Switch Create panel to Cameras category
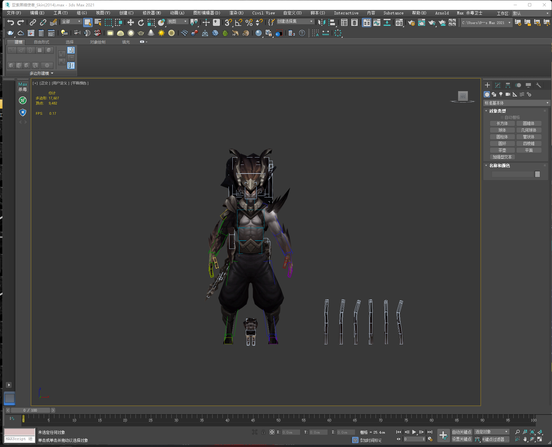Image resolution: width=552 pixels, height=447 pixels. tap(508, 94)
